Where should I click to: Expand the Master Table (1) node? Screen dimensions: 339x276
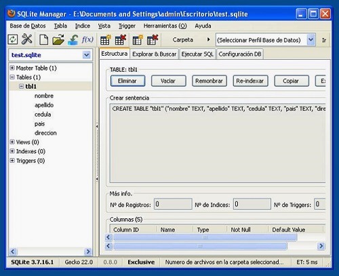click(12, 68)
